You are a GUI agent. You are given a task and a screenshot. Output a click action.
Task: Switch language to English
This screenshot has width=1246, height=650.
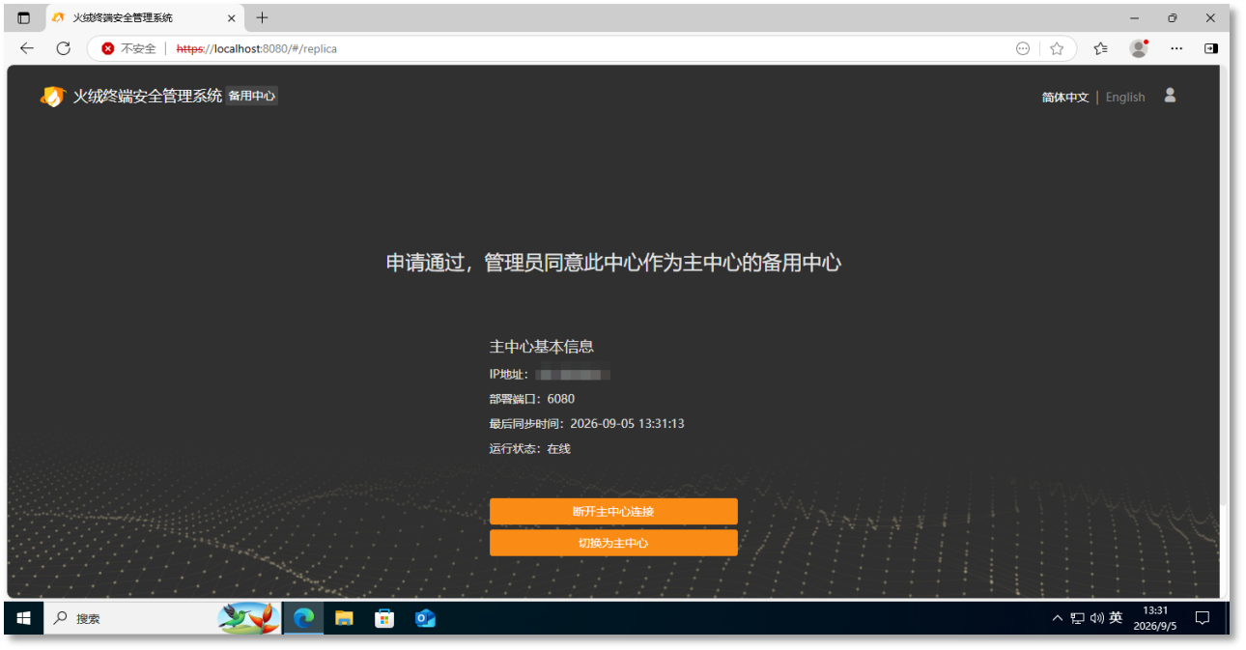[1125, 98]
